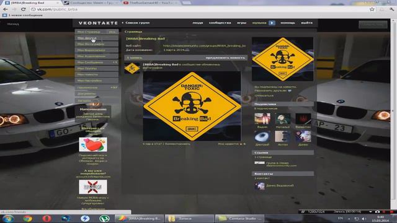Bookmark page with the star icon
397x223 pixels.
(372, 9)
